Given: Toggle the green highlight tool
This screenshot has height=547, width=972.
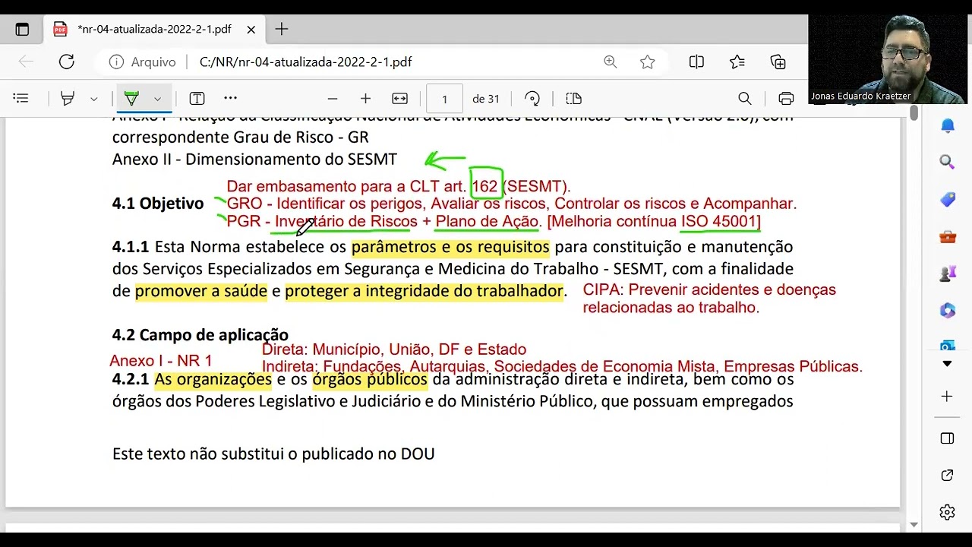Looking at the screenshot, I should (131, 99).
